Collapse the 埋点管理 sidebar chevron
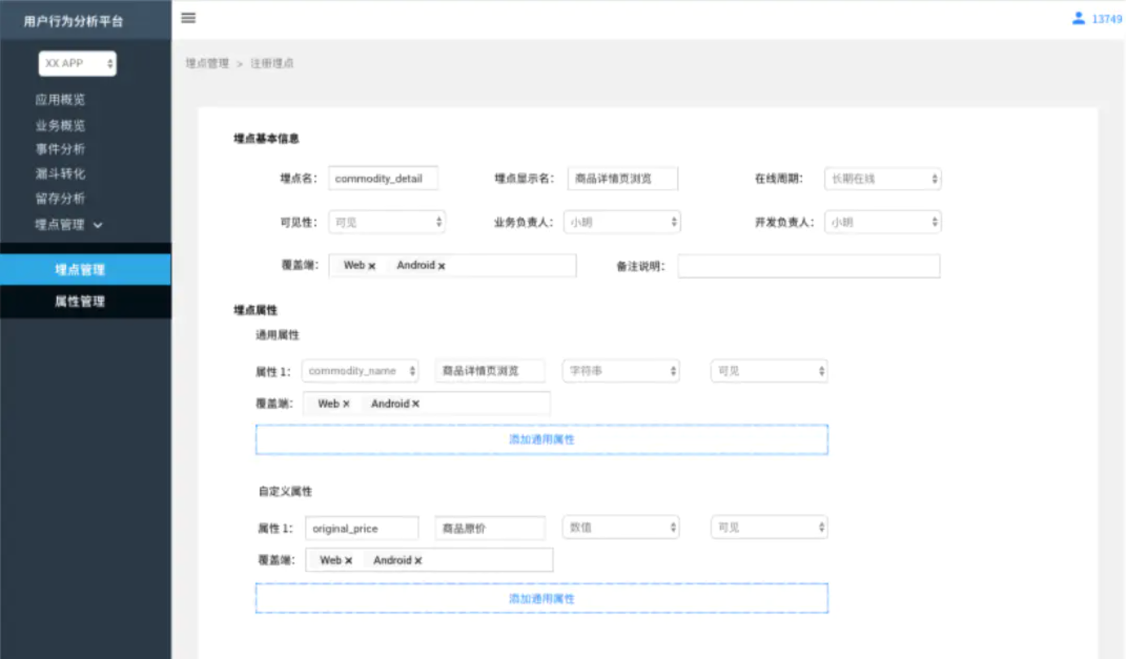This screenshot has height=659, width=1126. 98,225
